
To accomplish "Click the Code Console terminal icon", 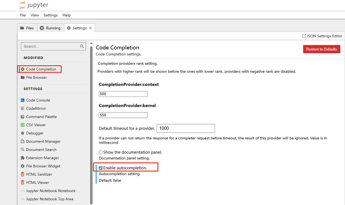I will click(x=22, y=100).
